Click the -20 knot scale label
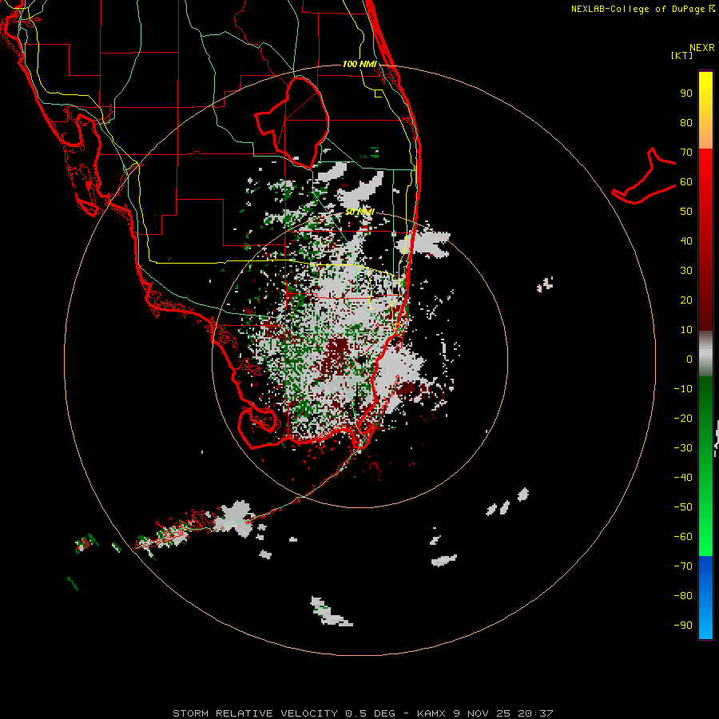Screen dimensions: 719x719 point(683,419)
